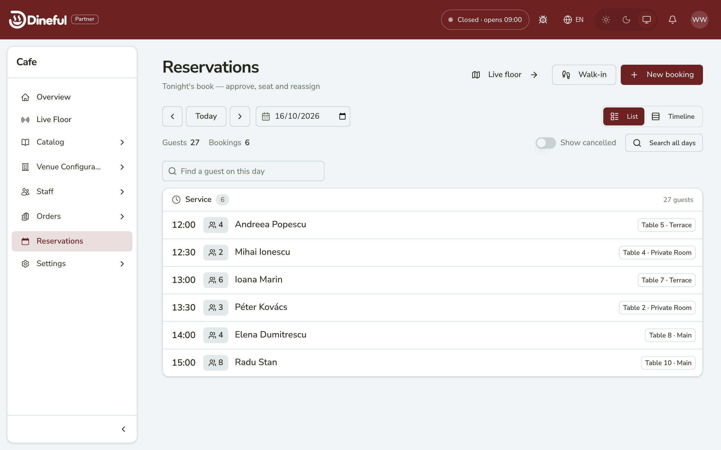
Task: Select the List view
Action: coord(624,116)
